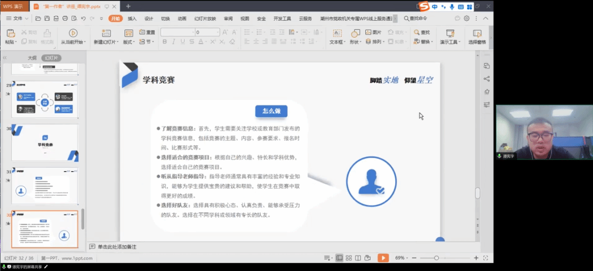This screenshot has width=593, height=271.
Task: Click the orange slideshow play button in status bar
Action: click(x=383, y=258)
